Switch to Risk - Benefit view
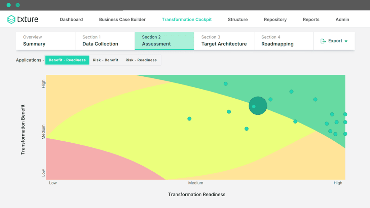 tap(105, 60)
